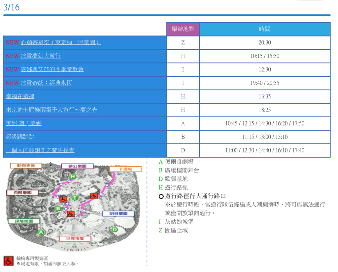Click location cell A in 美妮 row
This screenshot has height=272, width=338.
(x=183, y=123)
